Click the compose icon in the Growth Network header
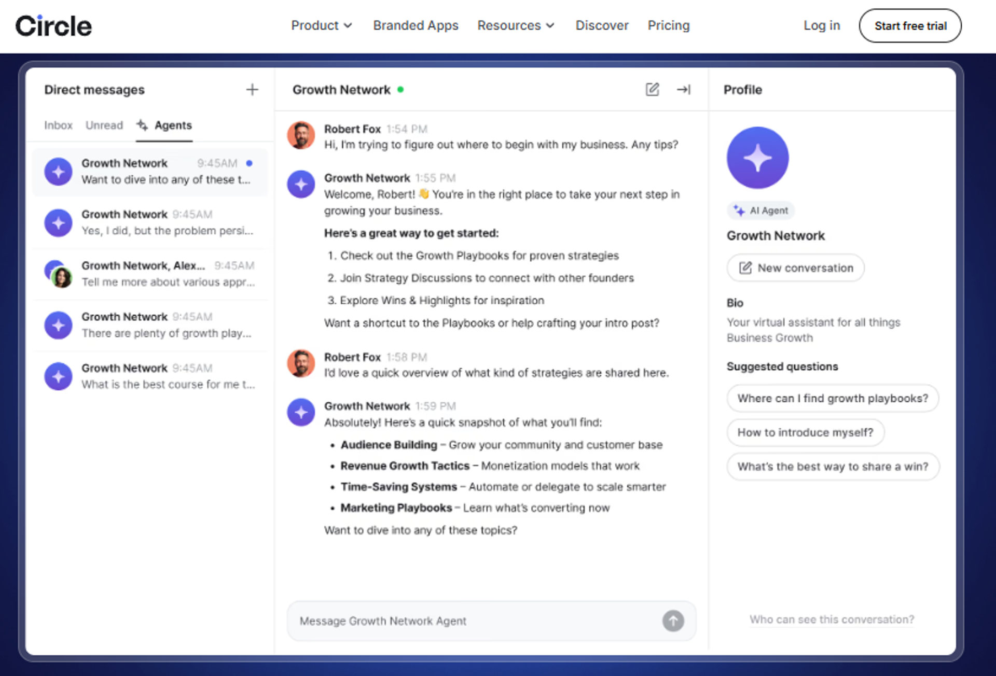996x676 pixels. coord(652,89)
